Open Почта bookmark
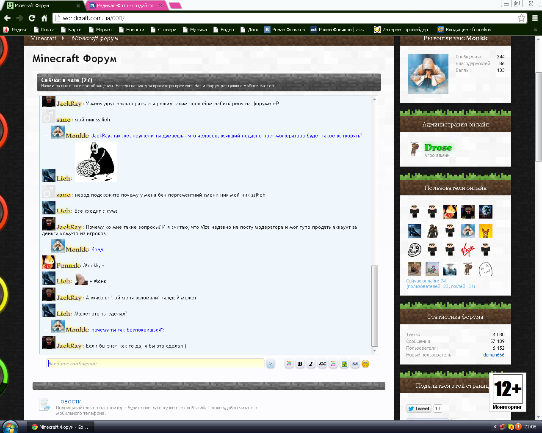542x433 pixels. [44, 30]
